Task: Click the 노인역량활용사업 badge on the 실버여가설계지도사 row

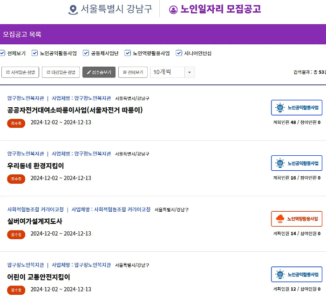Action: click(297, 219)
